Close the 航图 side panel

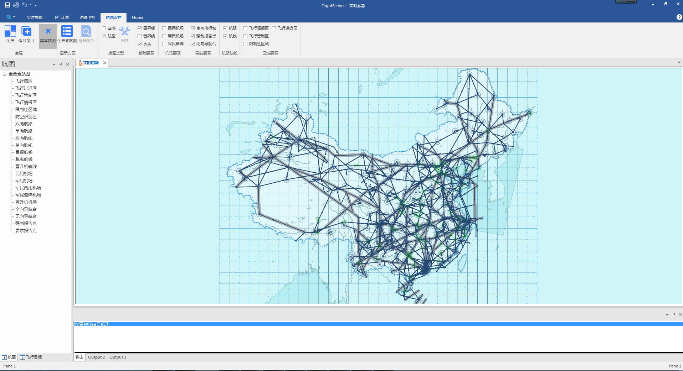click(x=67, y=64)
